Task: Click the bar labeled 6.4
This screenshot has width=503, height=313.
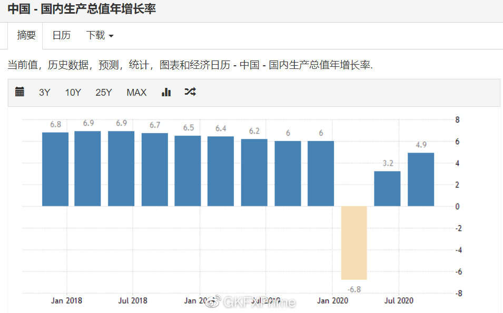Action: point(221,171)
